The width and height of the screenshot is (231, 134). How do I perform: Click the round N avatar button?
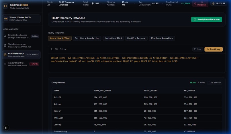pos(6,128)
